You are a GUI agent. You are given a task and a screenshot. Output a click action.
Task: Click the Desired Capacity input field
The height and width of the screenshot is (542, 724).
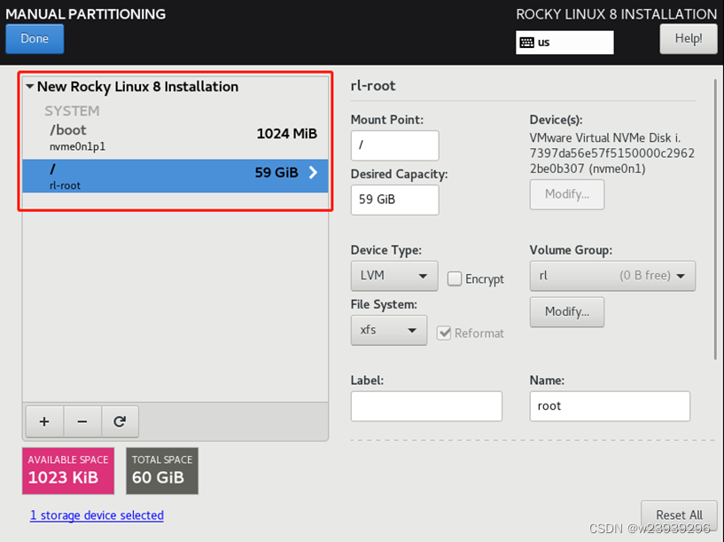pos(394,200)
